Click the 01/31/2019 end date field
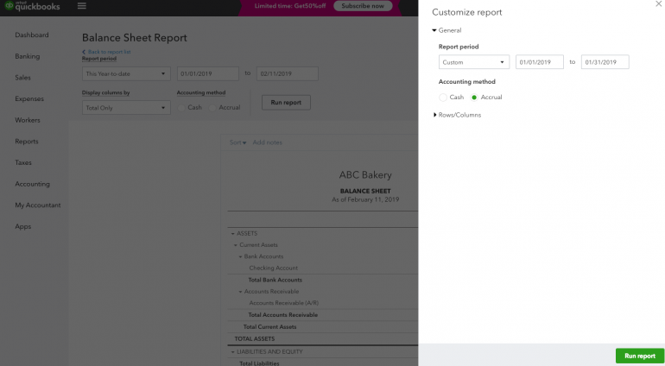665x366 pixels. 605,62
